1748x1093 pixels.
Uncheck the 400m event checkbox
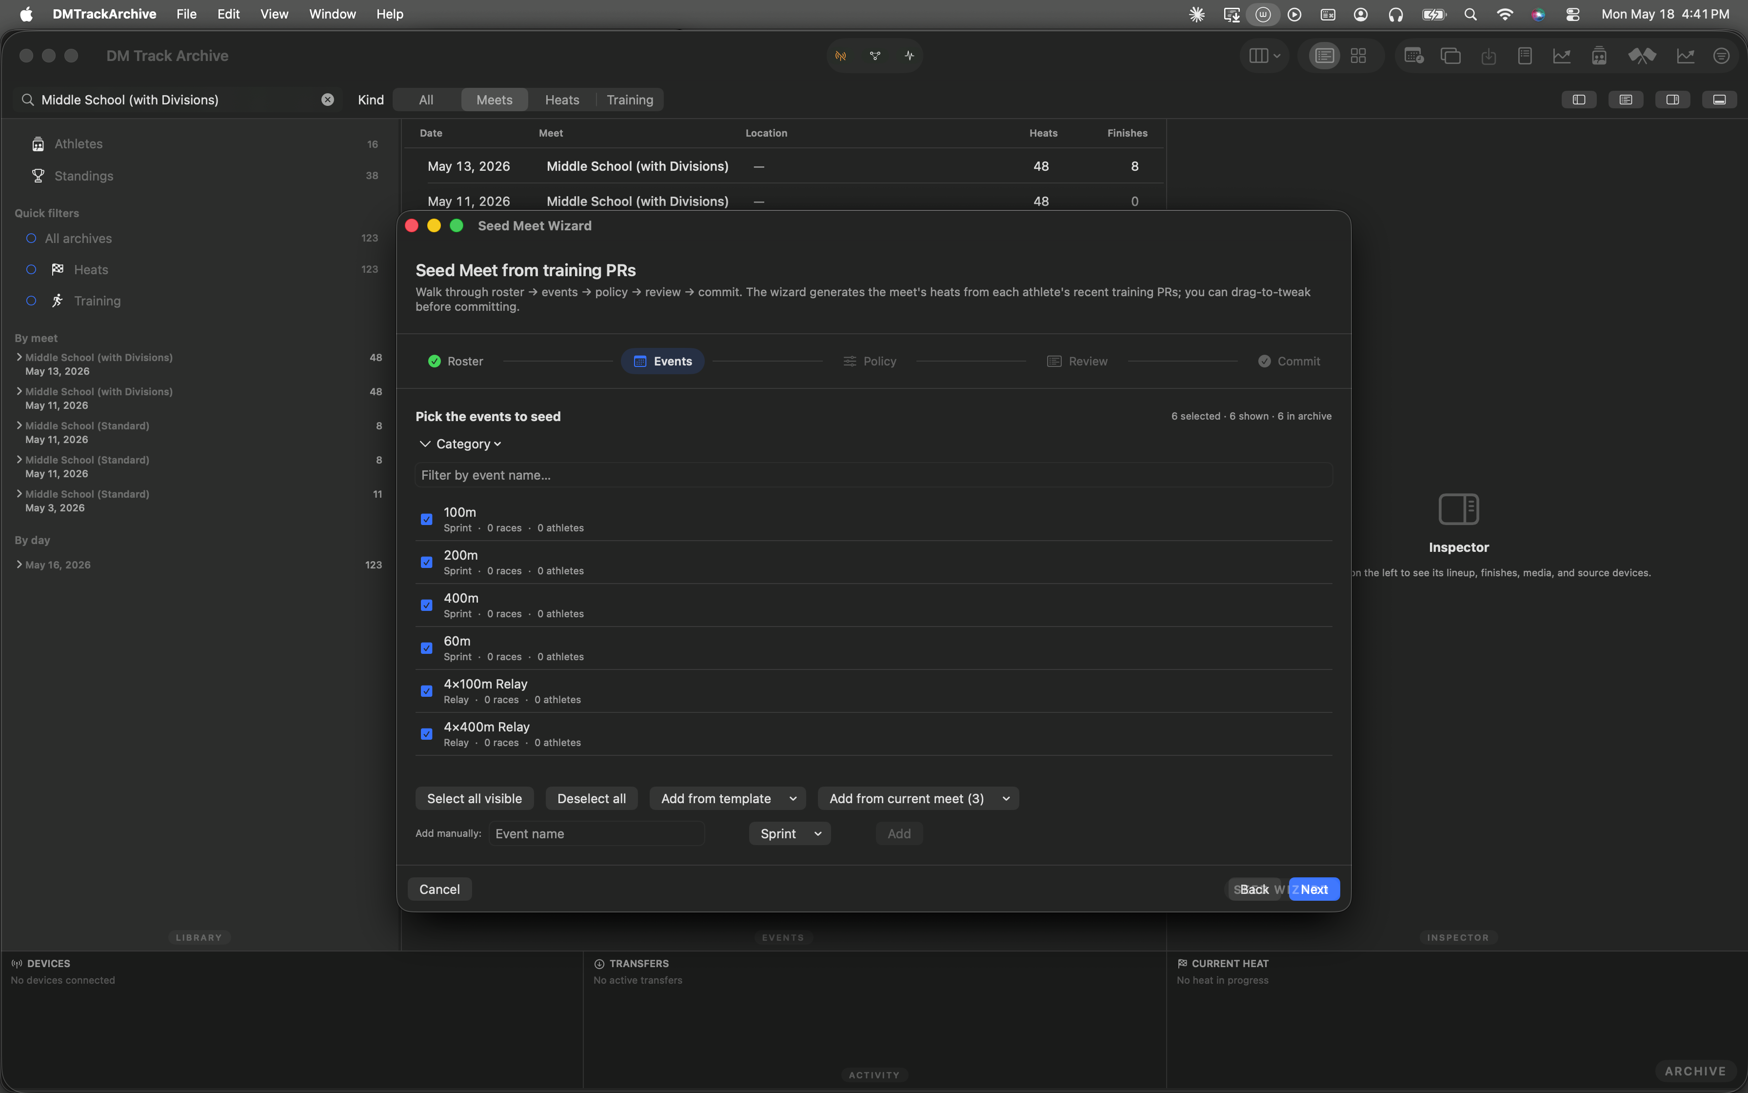coord(427,605)
